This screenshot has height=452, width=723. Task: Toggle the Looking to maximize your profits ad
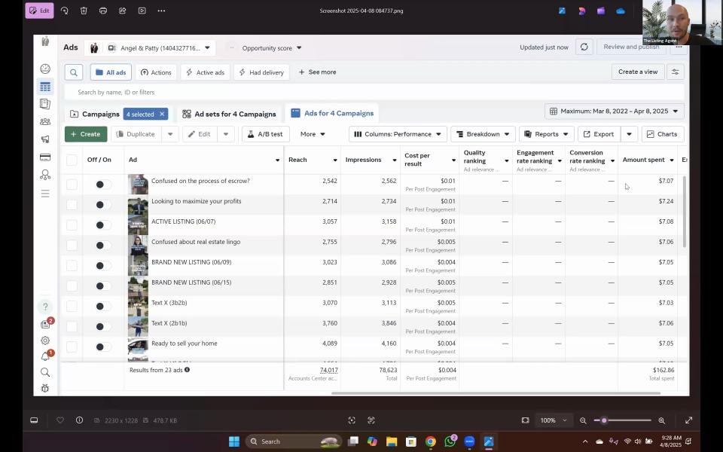[103, 205]
